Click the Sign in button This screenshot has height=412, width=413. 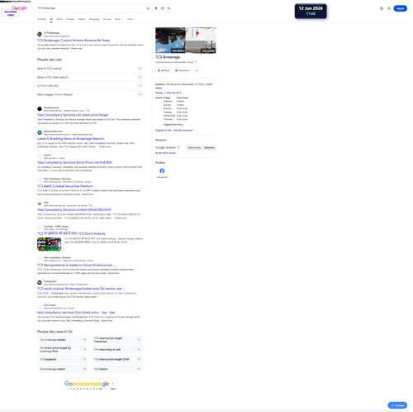(x=401, y=8)
